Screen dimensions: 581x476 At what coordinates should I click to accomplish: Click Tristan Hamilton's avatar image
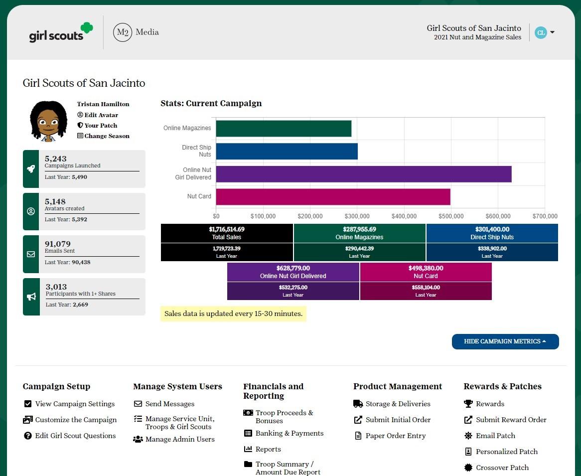click(48, 121)
